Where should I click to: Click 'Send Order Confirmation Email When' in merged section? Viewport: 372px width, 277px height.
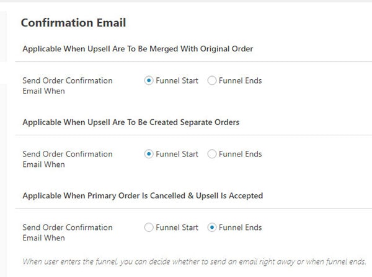(x=67, y=86)
